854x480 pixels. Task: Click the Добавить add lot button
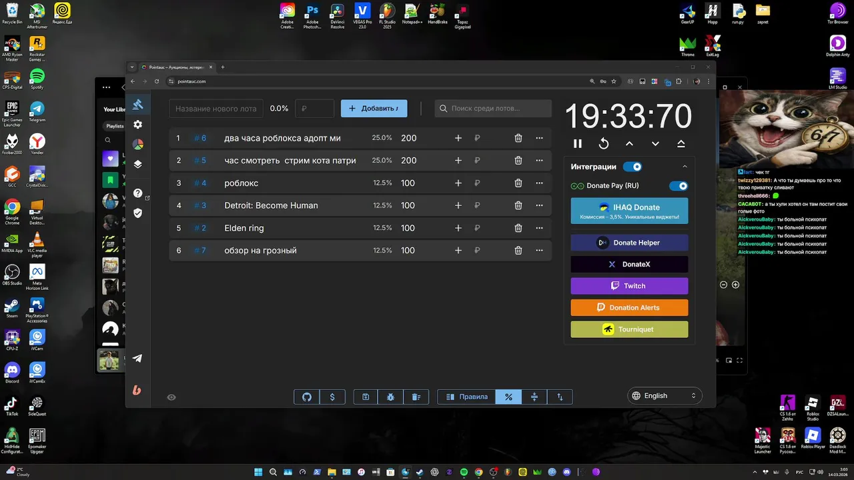[x=374, y=109]
